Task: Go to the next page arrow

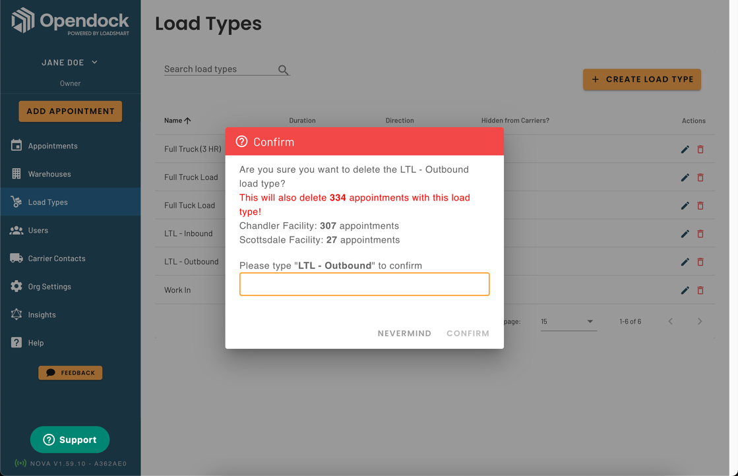Action: [699, 321]
